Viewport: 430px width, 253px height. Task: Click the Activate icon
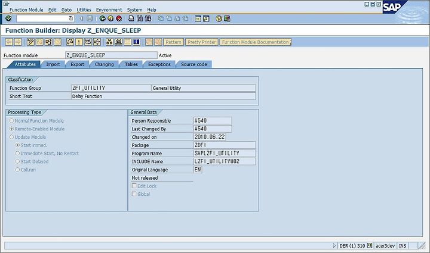coord(79,42)
